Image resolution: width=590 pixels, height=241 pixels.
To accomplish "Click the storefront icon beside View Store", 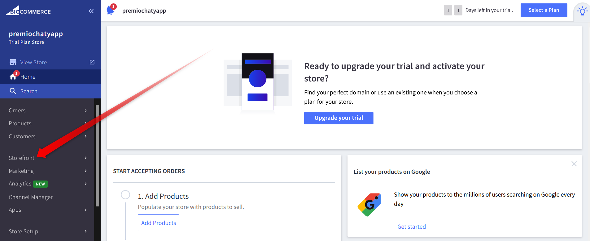I will tap(13, 62).
